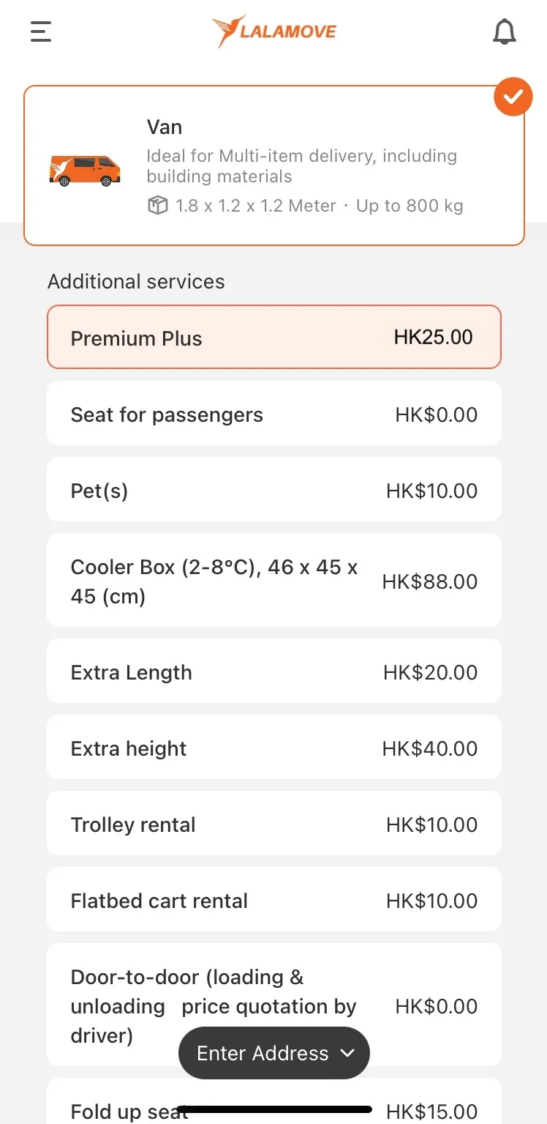The image size is (547, 1124).
Task: Click the chevron next to Enter Address
Action: coord(347,1053)
